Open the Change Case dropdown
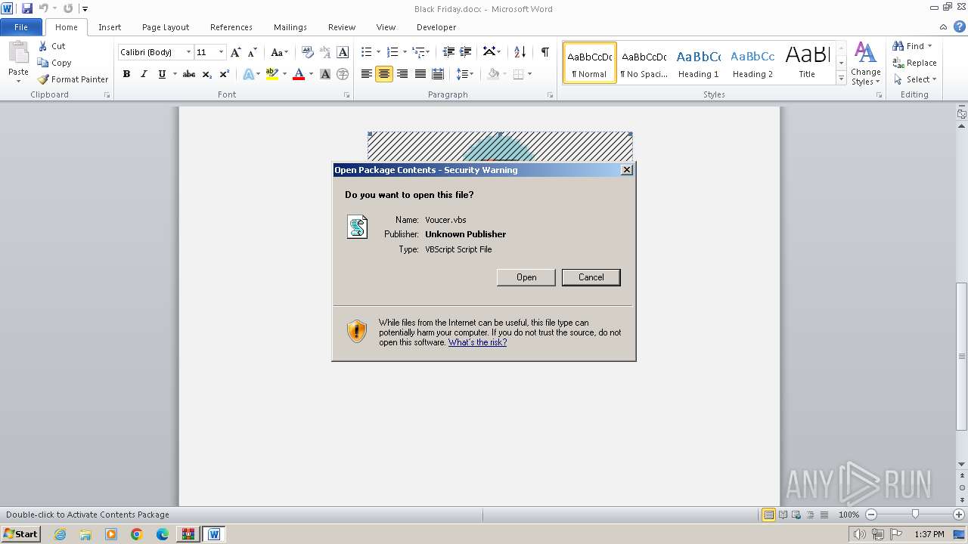The width and height of the screenshot is (968, 544). coord(279,52)
